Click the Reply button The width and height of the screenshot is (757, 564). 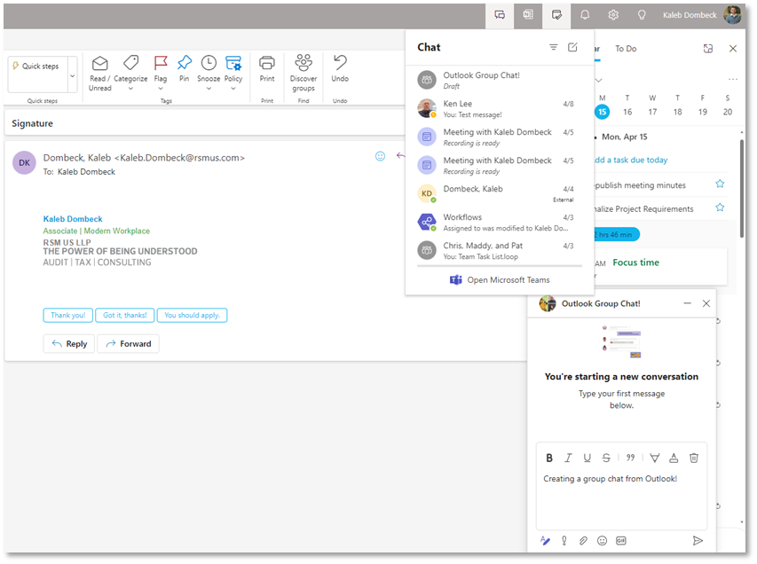click(x=68, y=344)
